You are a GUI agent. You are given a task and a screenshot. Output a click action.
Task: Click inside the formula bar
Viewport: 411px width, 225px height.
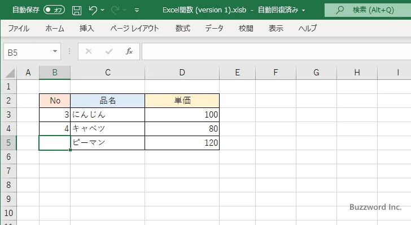coord(276,51)
